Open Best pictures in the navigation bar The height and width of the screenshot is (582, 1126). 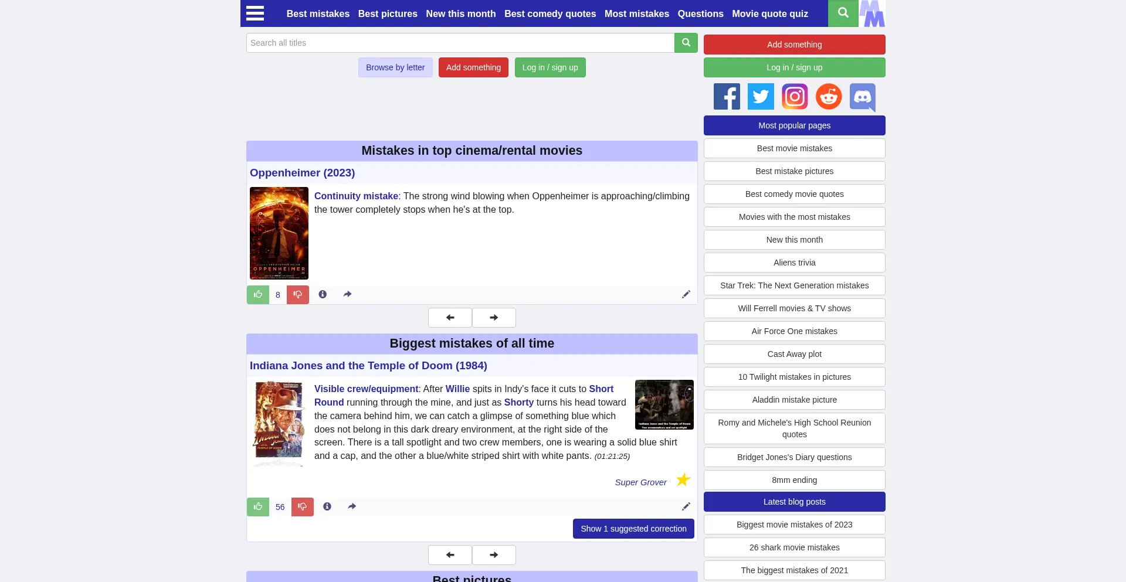tap(388, 13)
